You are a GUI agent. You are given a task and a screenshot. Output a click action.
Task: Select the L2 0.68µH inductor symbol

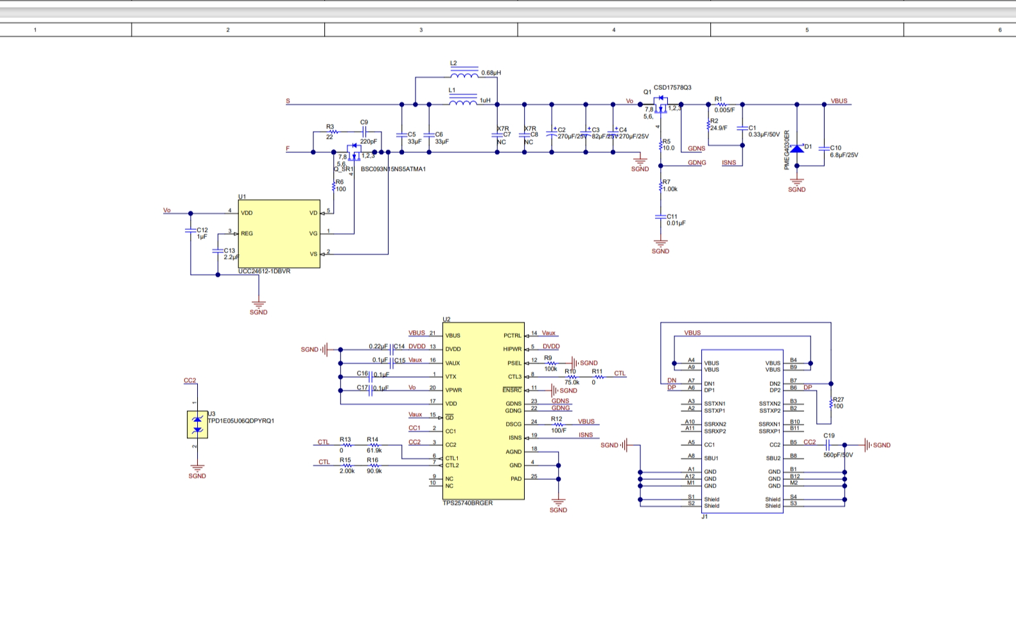(x=464, y=74)
